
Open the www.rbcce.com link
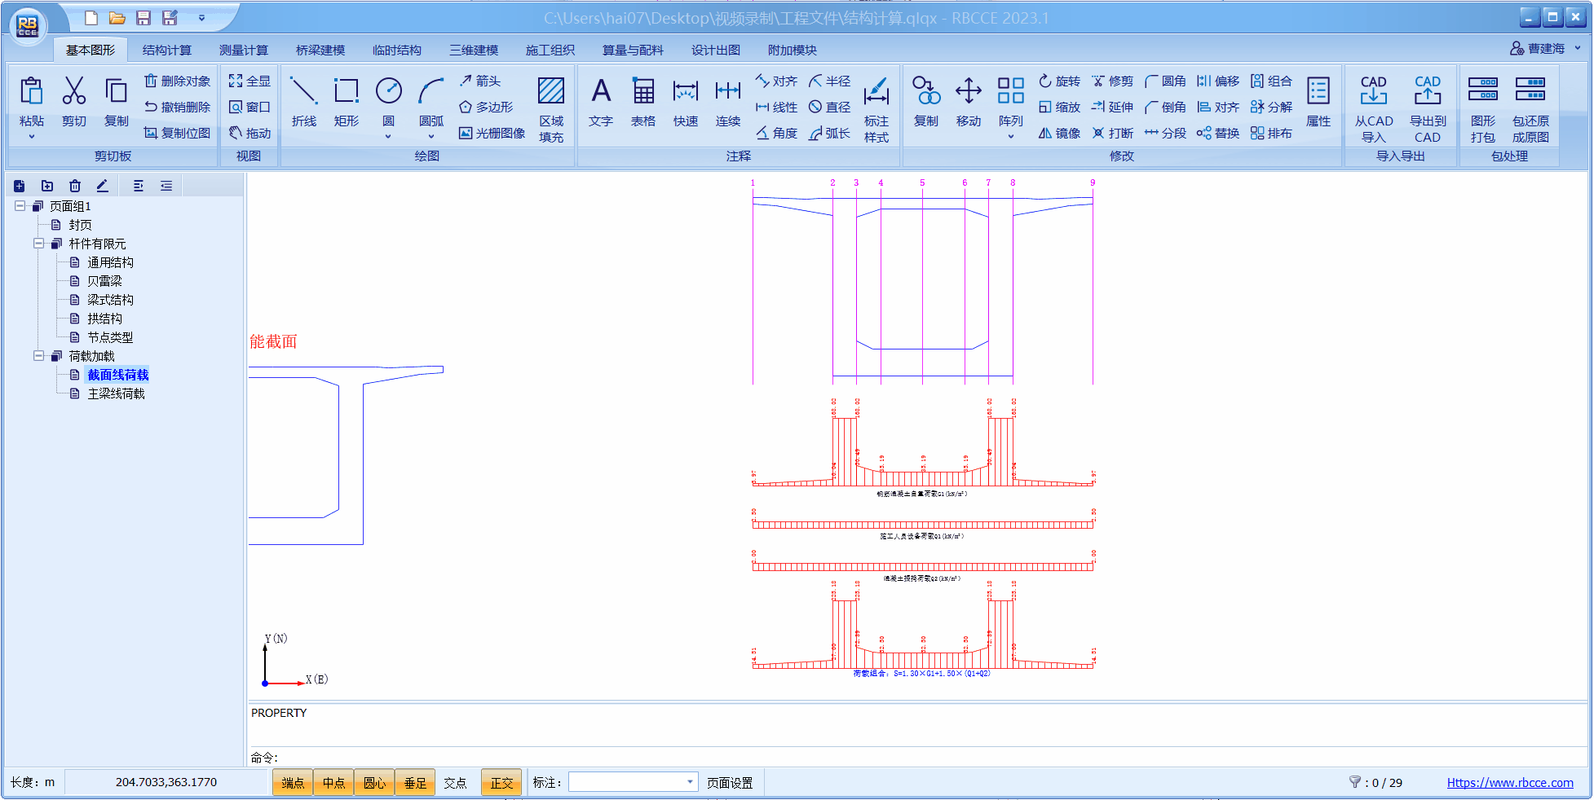[1510, 783]
